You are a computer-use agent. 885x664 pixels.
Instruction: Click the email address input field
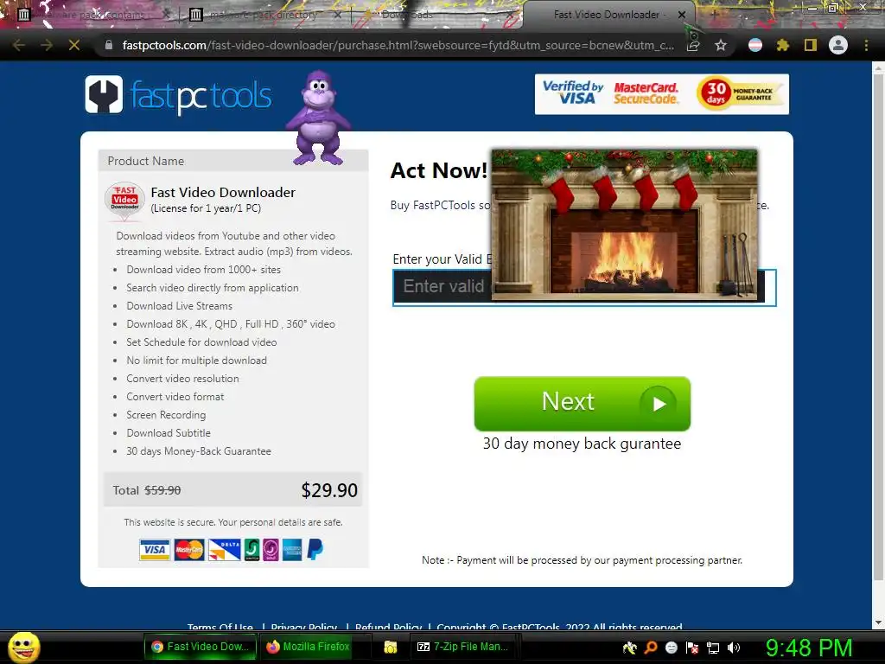(584, 287)
